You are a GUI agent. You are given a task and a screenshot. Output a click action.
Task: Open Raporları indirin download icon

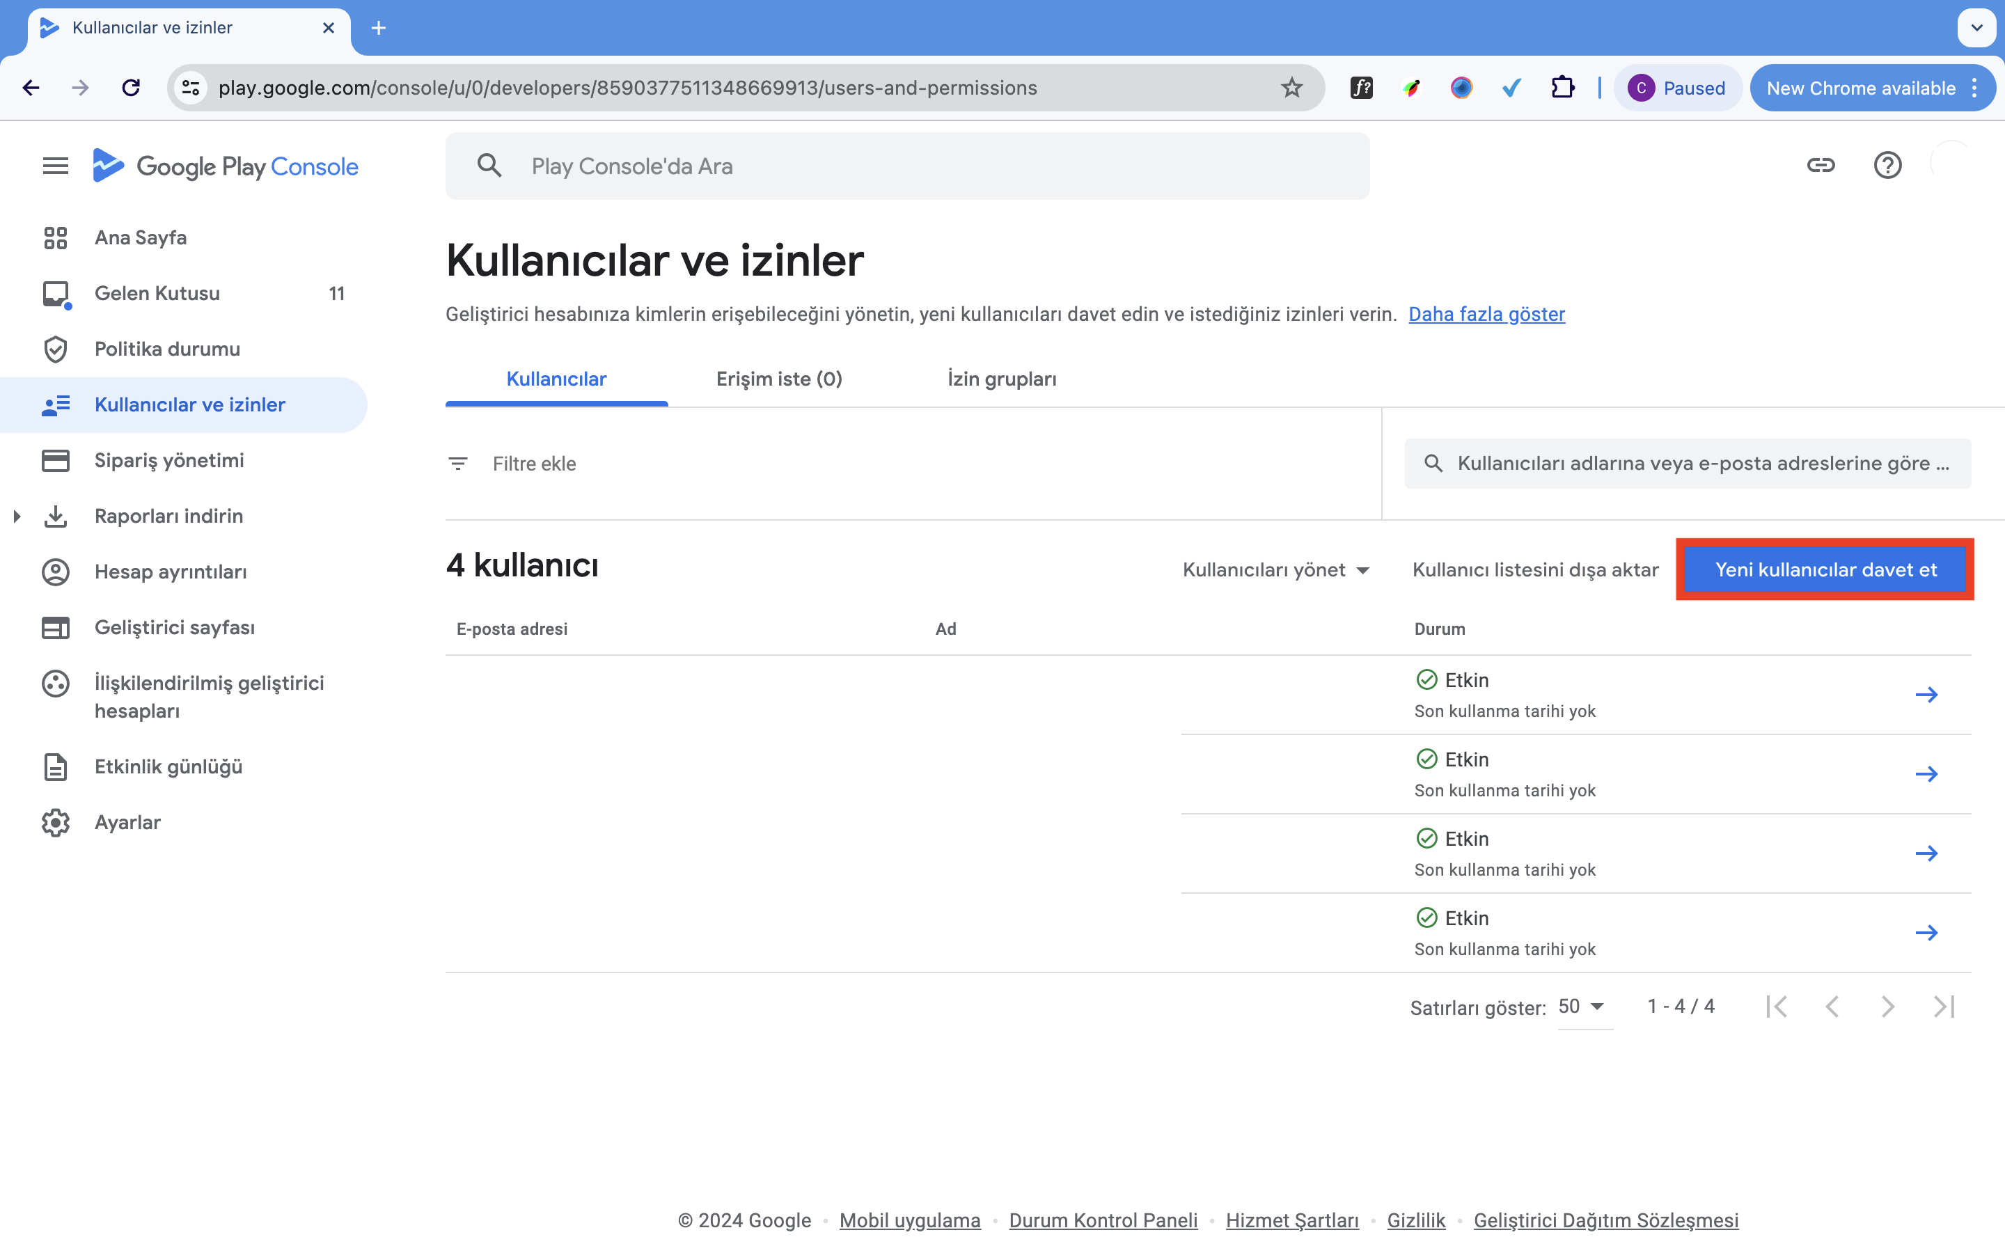[x=56, y=515]
